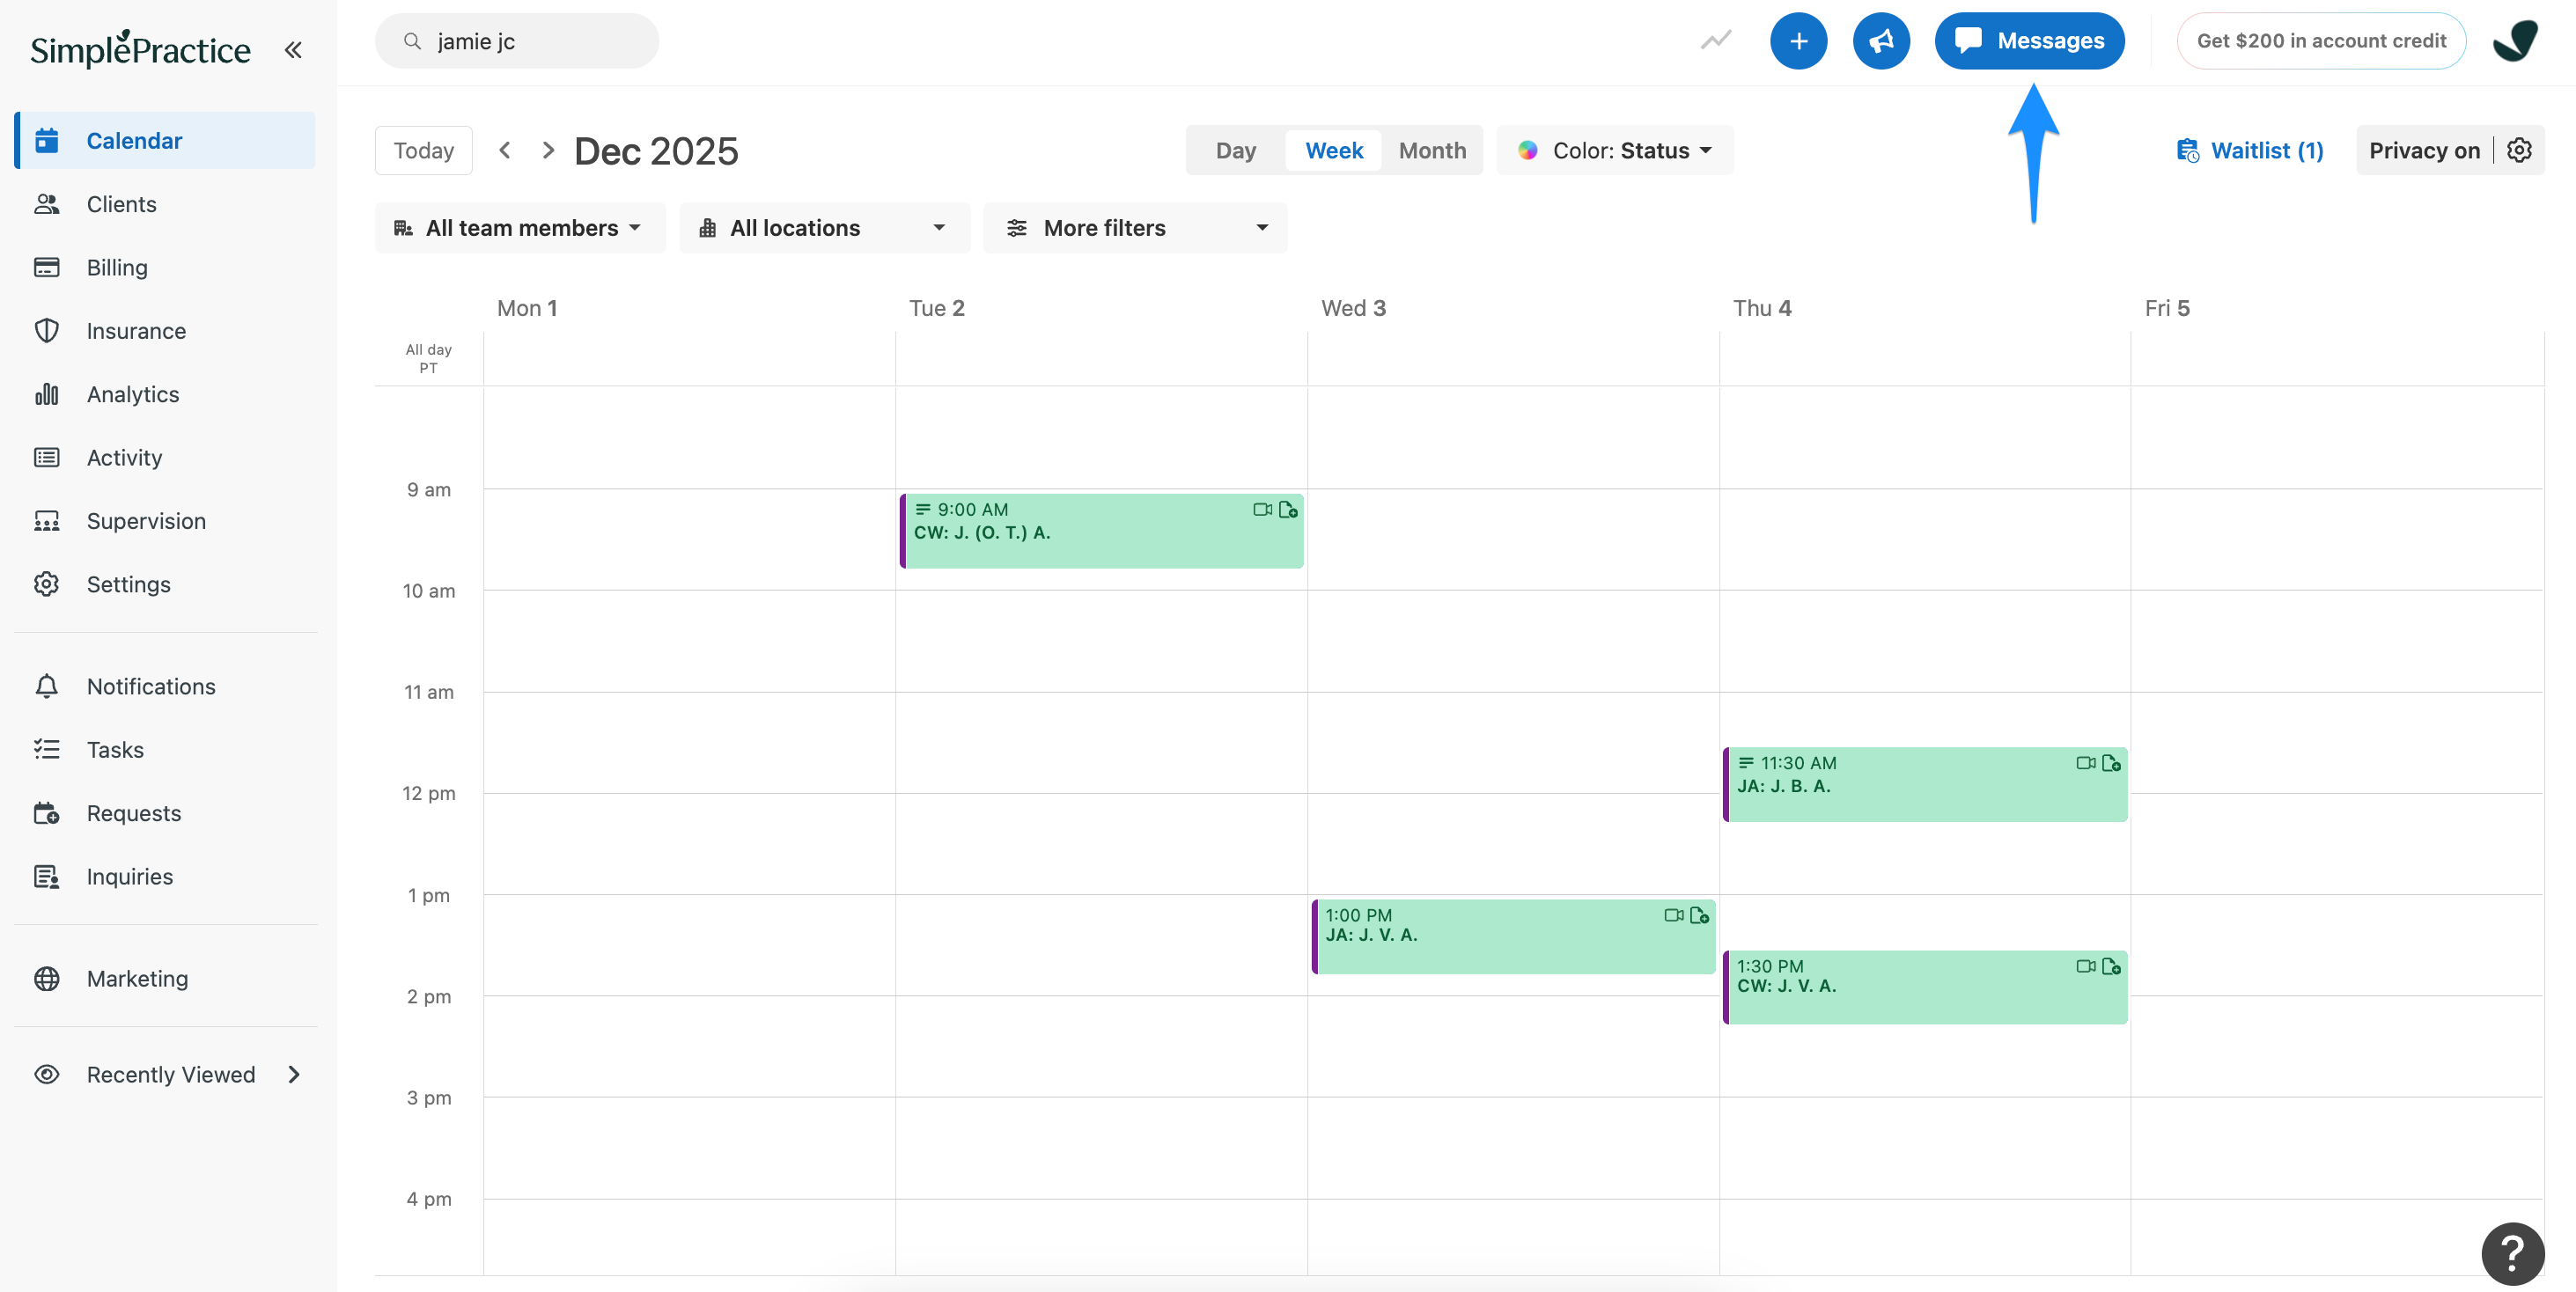Expand Recently Viewed chevron

294,1074
